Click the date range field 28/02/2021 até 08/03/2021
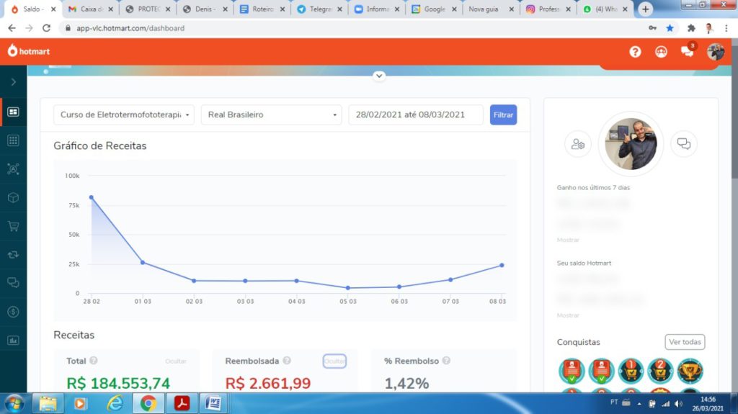The width and height of the screenshot is (738, 414). click(416, 114)
